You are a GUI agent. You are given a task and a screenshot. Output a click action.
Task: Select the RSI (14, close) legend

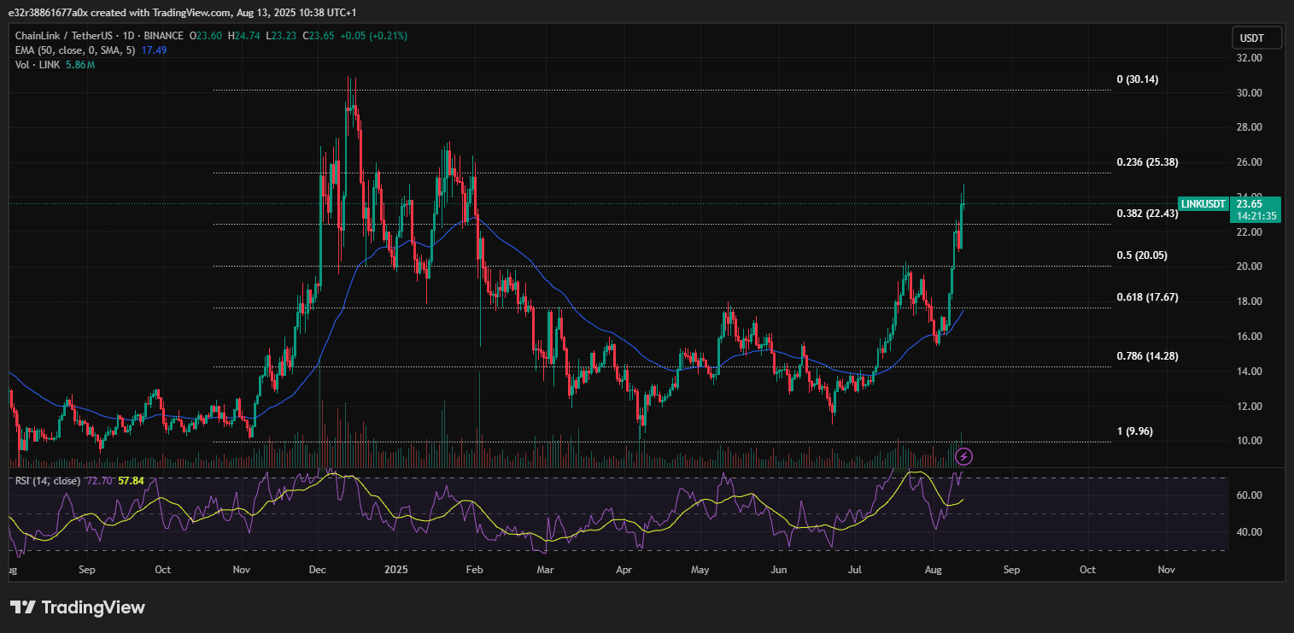tap(48, 481)
